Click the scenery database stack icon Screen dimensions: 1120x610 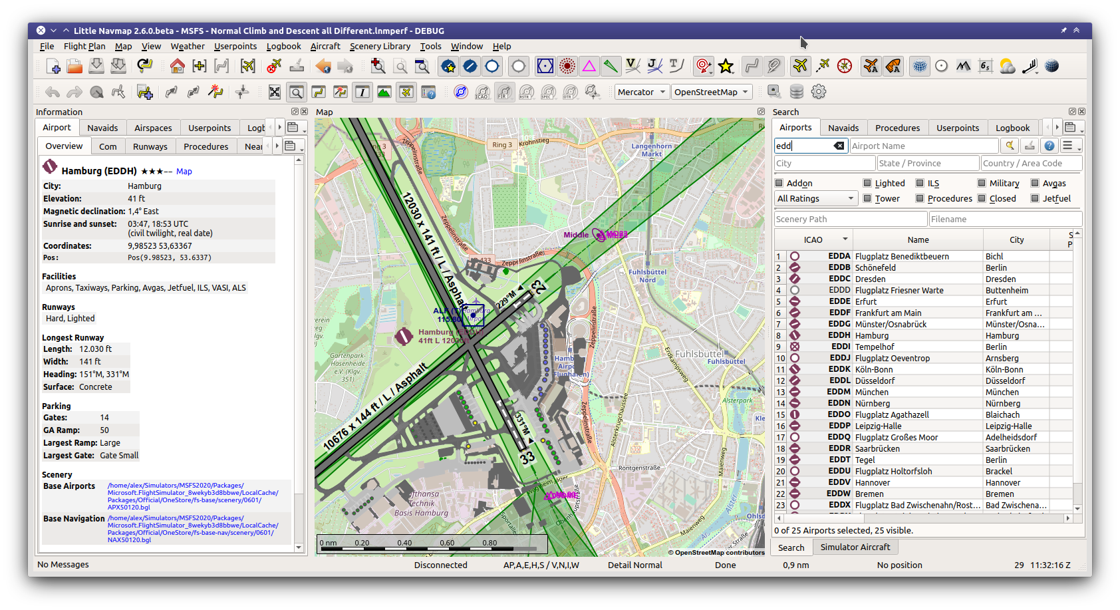(797, 92)
